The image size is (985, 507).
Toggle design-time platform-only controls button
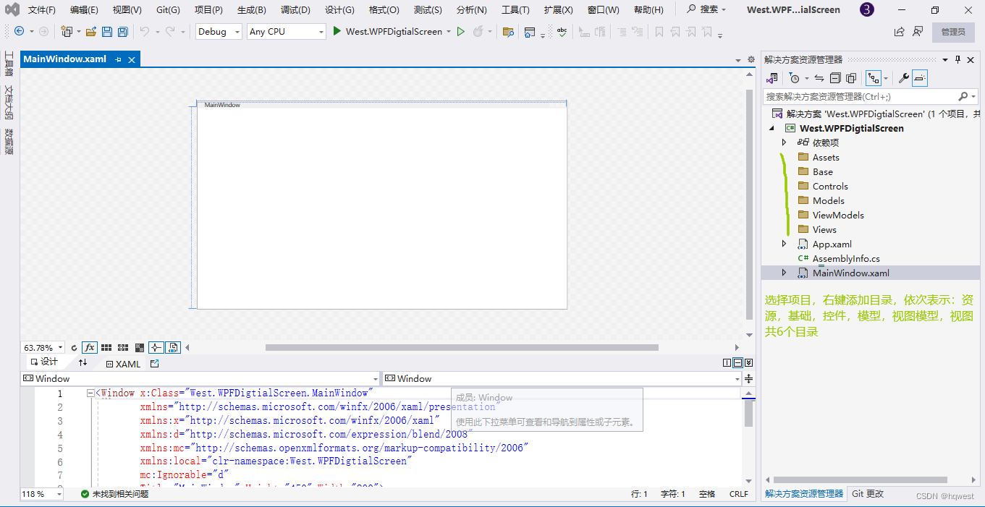click(x=173, y=348)
